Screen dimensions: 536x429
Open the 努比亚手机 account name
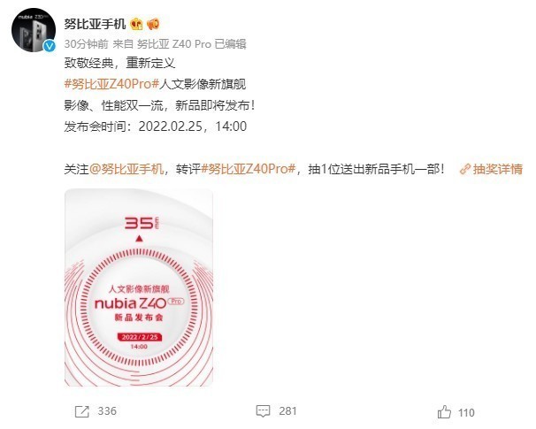click(95, 24)
